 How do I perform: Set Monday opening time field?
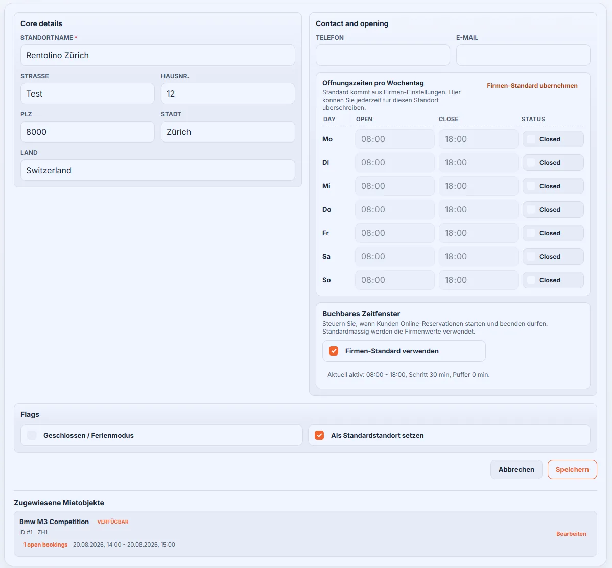[394, 139]
